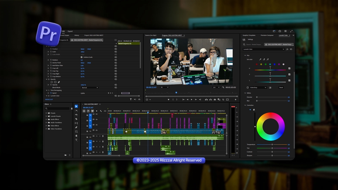The image size is (338, 190).
Task: Expand the Crop Left property
Action: (x=48, y=68)
